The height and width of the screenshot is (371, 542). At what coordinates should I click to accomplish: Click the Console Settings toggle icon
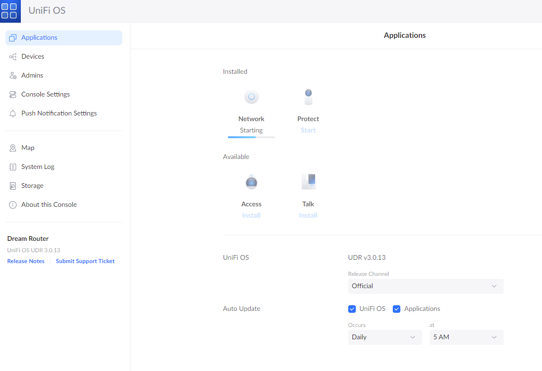click(x=13, y=95)
